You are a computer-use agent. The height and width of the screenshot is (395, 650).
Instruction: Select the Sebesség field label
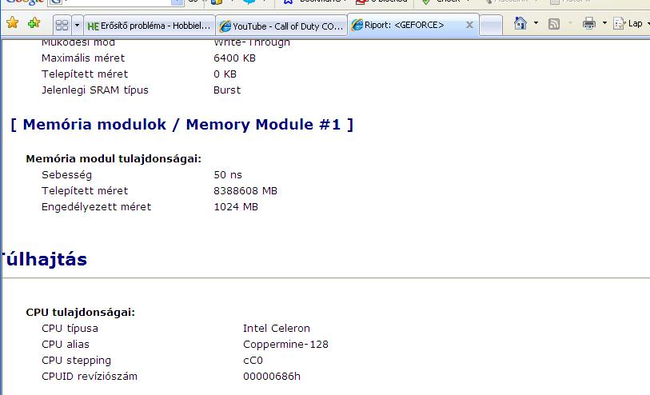66,175
